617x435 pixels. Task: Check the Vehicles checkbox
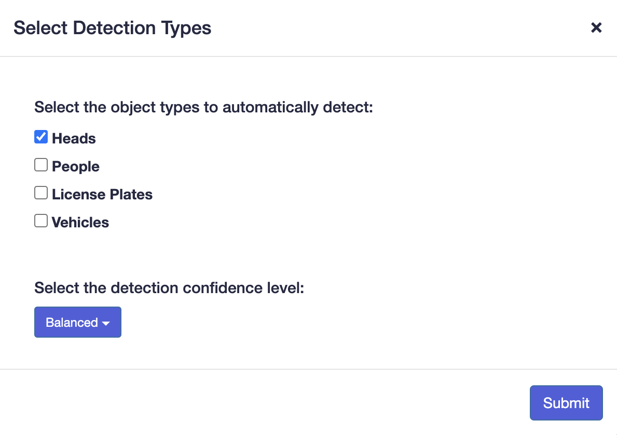pyautogui.click(x=41, y=221)
